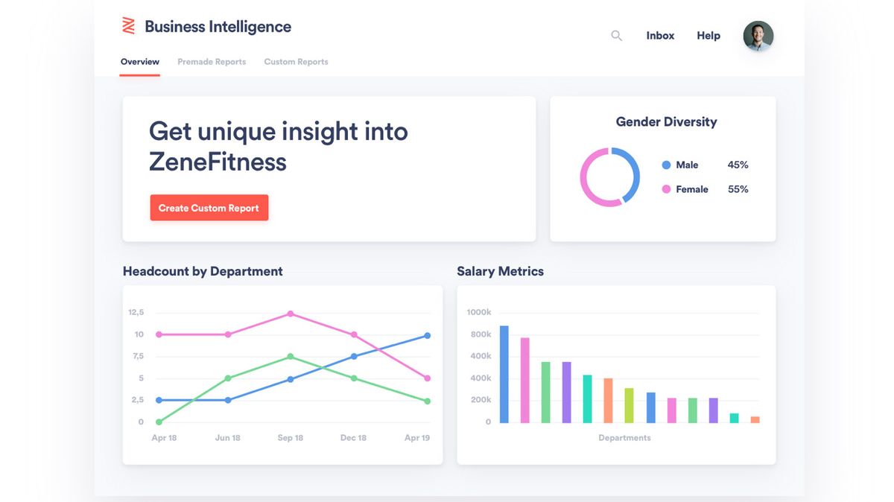Open the Inbox link
This screenshot has height=502, width=894.
pyautogui.click(x=660, y=35)
